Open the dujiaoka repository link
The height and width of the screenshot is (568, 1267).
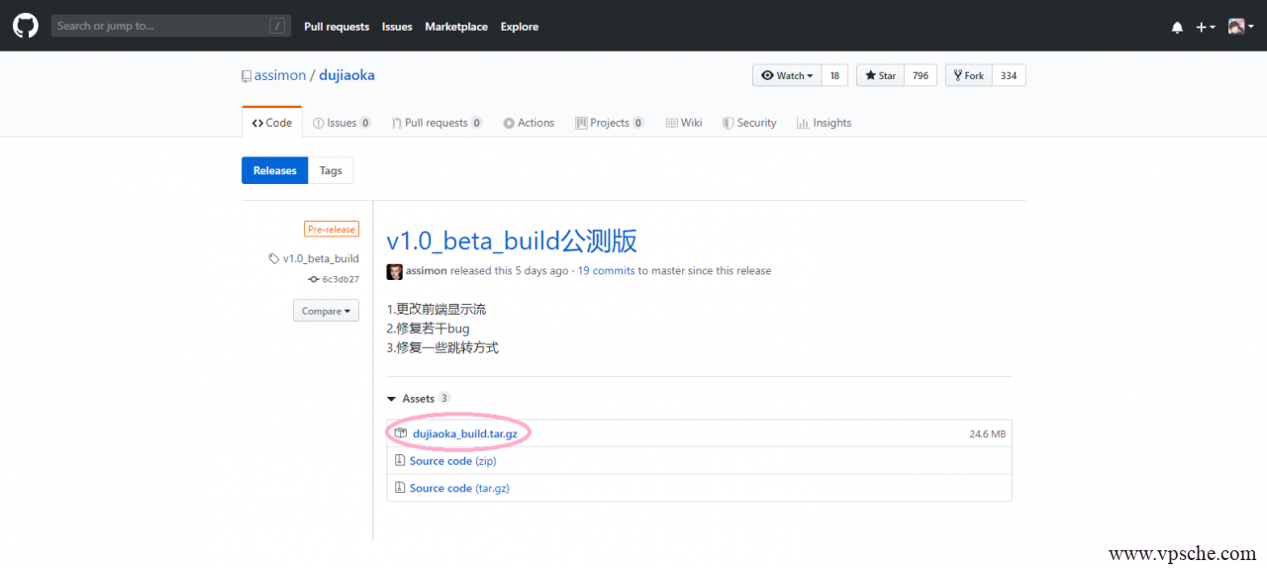[x=346, y=75]
